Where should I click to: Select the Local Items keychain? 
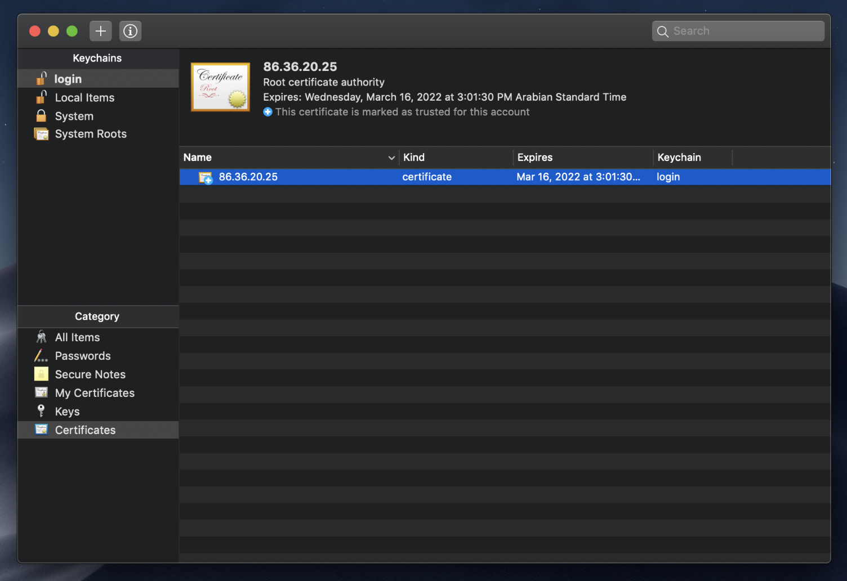tap(98, 97)
